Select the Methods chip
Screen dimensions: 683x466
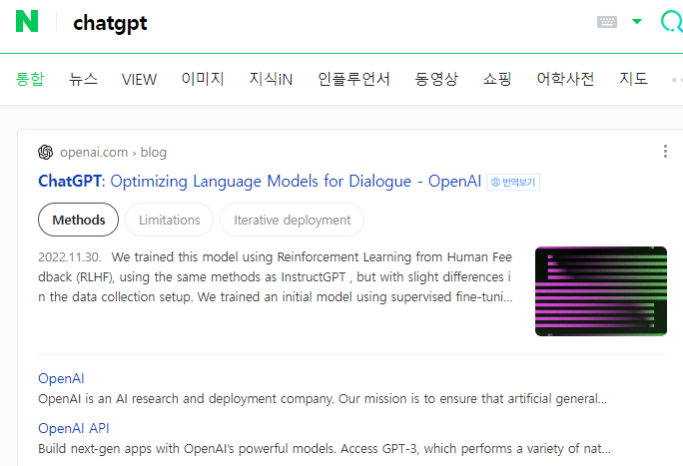pyautogui.click(x=79, y=220)
